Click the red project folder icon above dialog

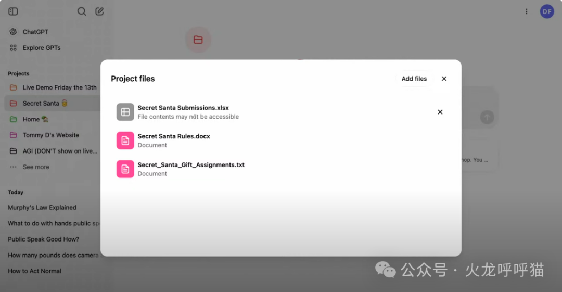pyautogui.click(x=198, y=40)
